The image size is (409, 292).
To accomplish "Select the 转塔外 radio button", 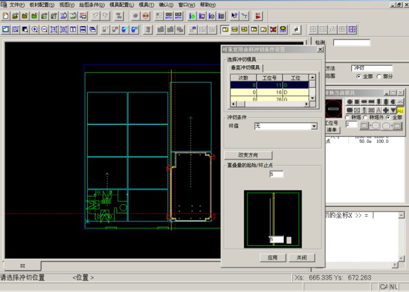I will click(366, 118).
